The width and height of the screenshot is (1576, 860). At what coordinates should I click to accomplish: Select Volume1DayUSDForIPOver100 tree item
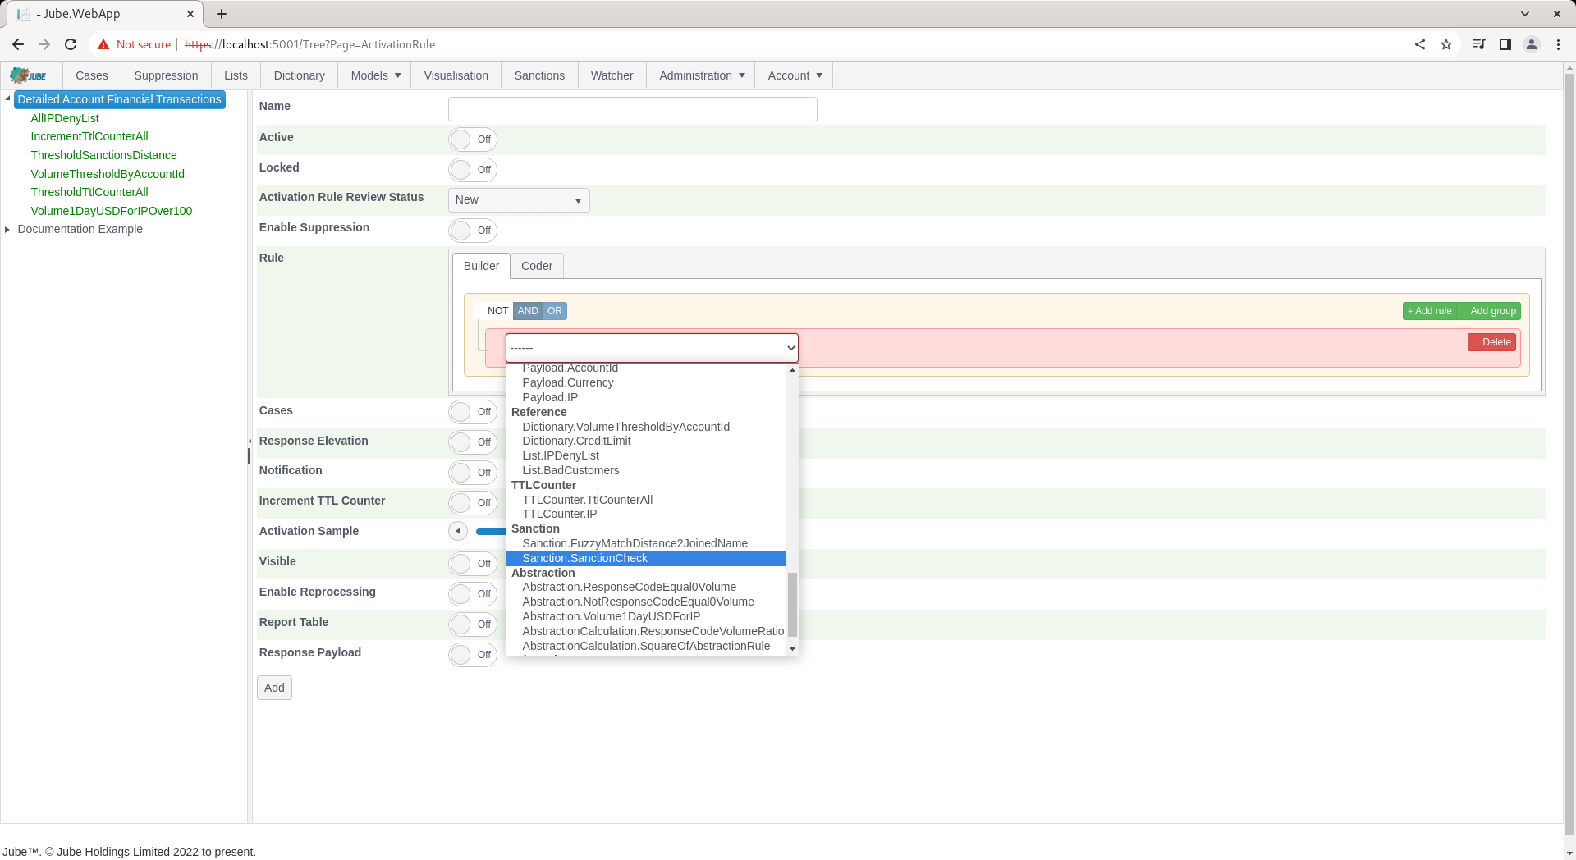(112, 211)
